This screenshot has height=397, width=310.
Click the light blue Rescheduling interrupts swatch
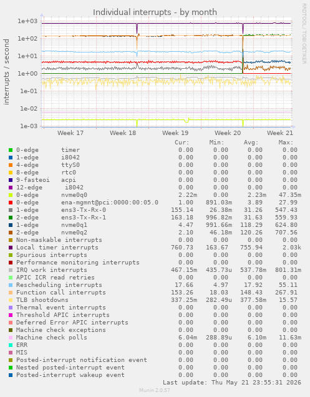point(11,285)
